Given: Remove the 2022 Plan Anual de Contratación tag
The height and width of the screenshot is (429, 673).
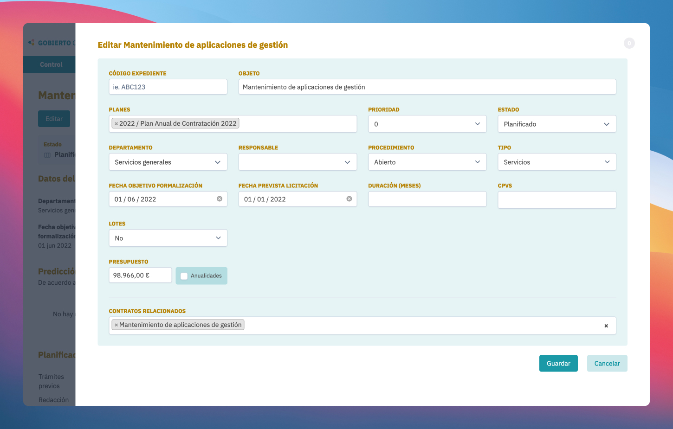Looking at the screenshot, I should (x=116, y=124).
